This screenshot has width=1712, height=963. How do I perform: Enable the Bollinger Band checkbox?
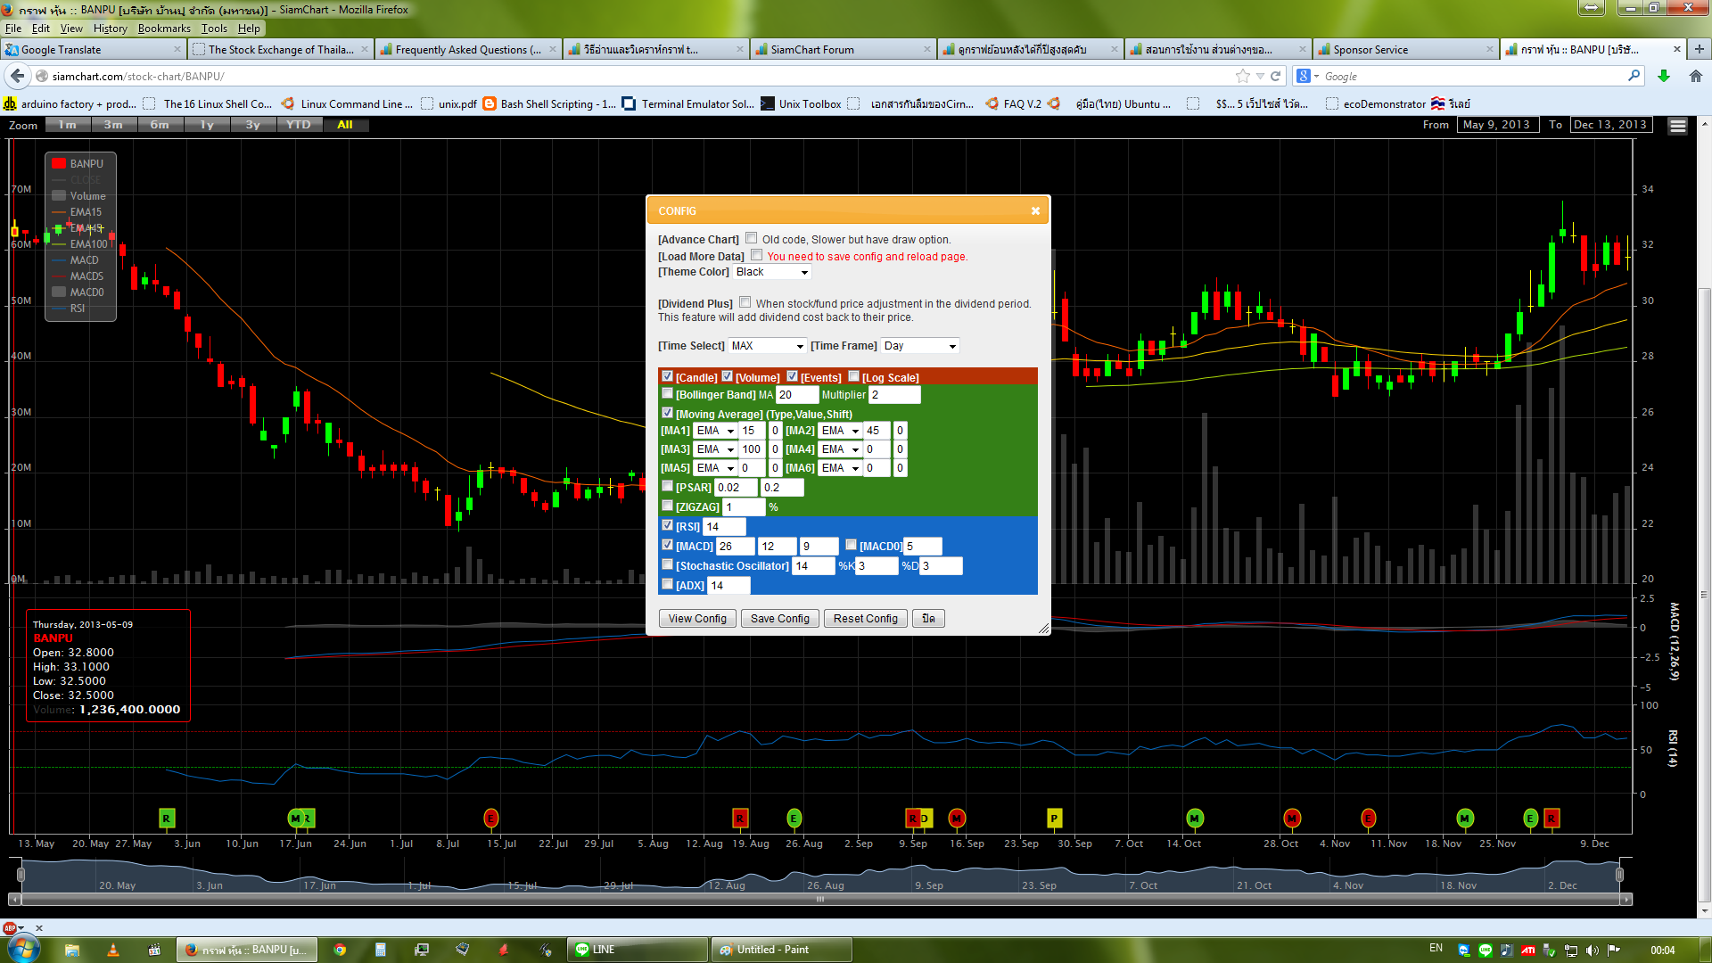667,393
